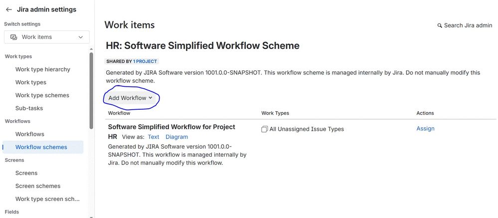Open Work type hierarchy
The width and height of the screenshot is (498, 218).
pyautogui.click(x=43, y=69)
